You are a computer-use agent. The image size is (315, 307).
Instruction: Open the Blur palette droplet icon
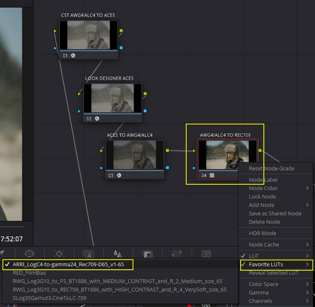click(x=118, y=254)
